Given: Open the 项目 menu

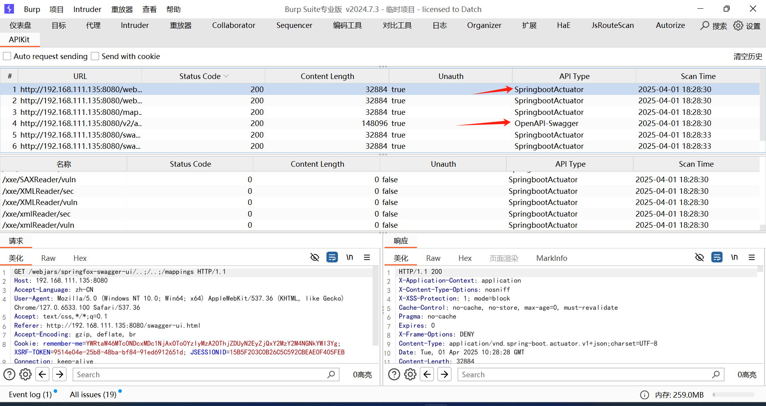Looking at the screenshot, I should point(56,9).
